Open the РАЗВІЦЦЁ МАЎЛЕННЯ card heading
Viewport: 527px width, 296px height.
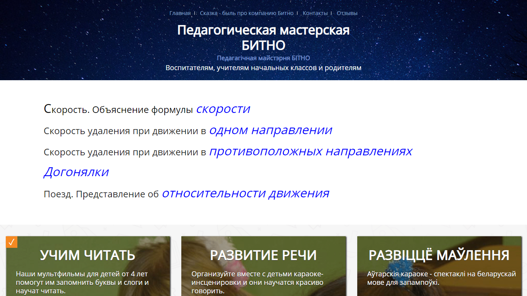click(x=439, y=255)
